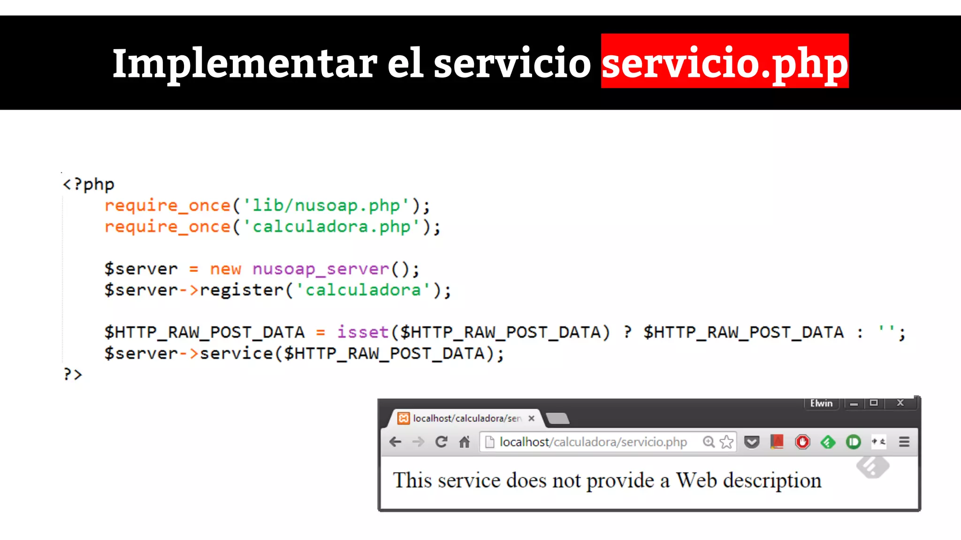Click the zoom magnifier in address bar
The height and width of the screenshot is (540, 961).
click(x=709, y=442)
